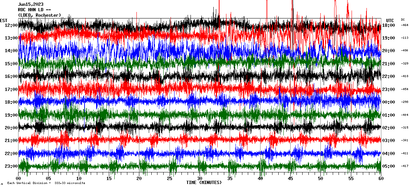
Task: Click the Each Vertical Division scale note
Action: click(46, 183)
